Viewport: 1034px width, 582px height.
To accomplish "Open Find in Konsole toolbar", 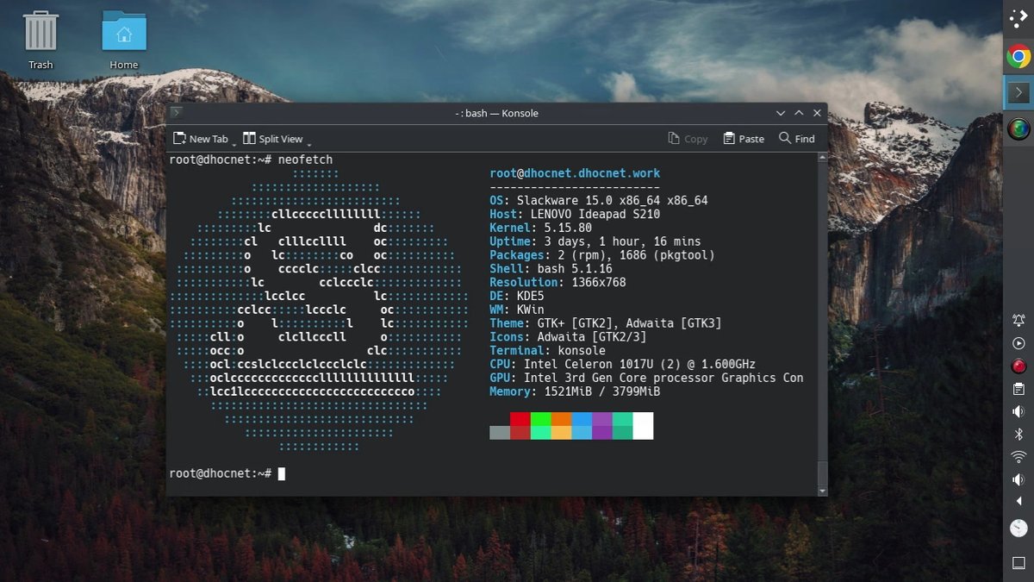I will pos(797,139).
